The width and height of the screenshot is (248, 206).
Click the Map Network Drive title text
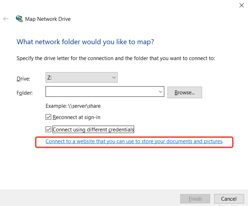pyautogui.click(x=48, y=19)
